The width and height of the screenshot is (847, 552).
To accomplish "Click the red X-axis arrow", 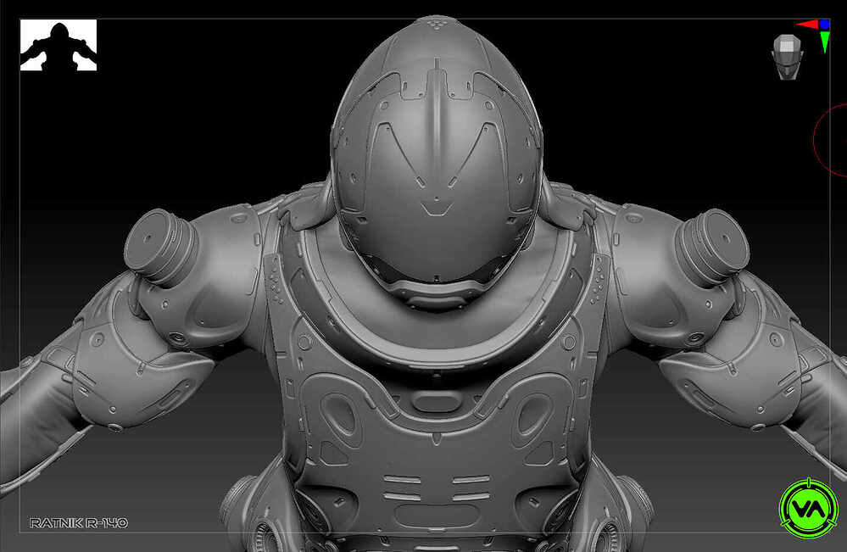I will [x=807, y=25].
